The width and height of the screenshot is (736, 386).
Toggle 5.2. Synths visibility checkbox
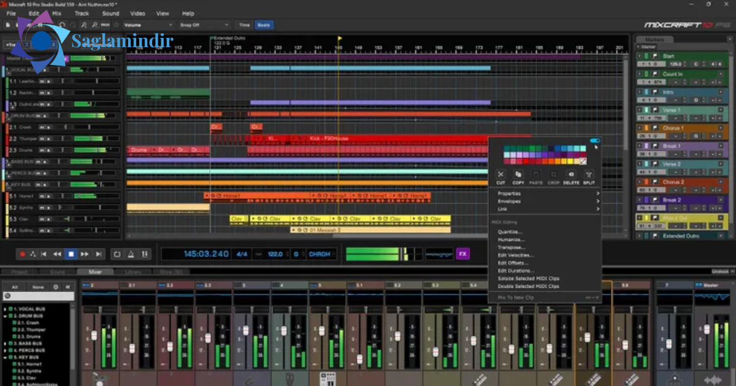pos(14,371)
